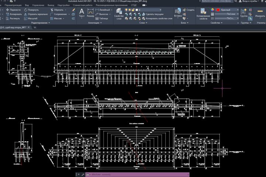The image size is (266, 177).
Task: Expand the Группы panel
Action: (246, 23)
